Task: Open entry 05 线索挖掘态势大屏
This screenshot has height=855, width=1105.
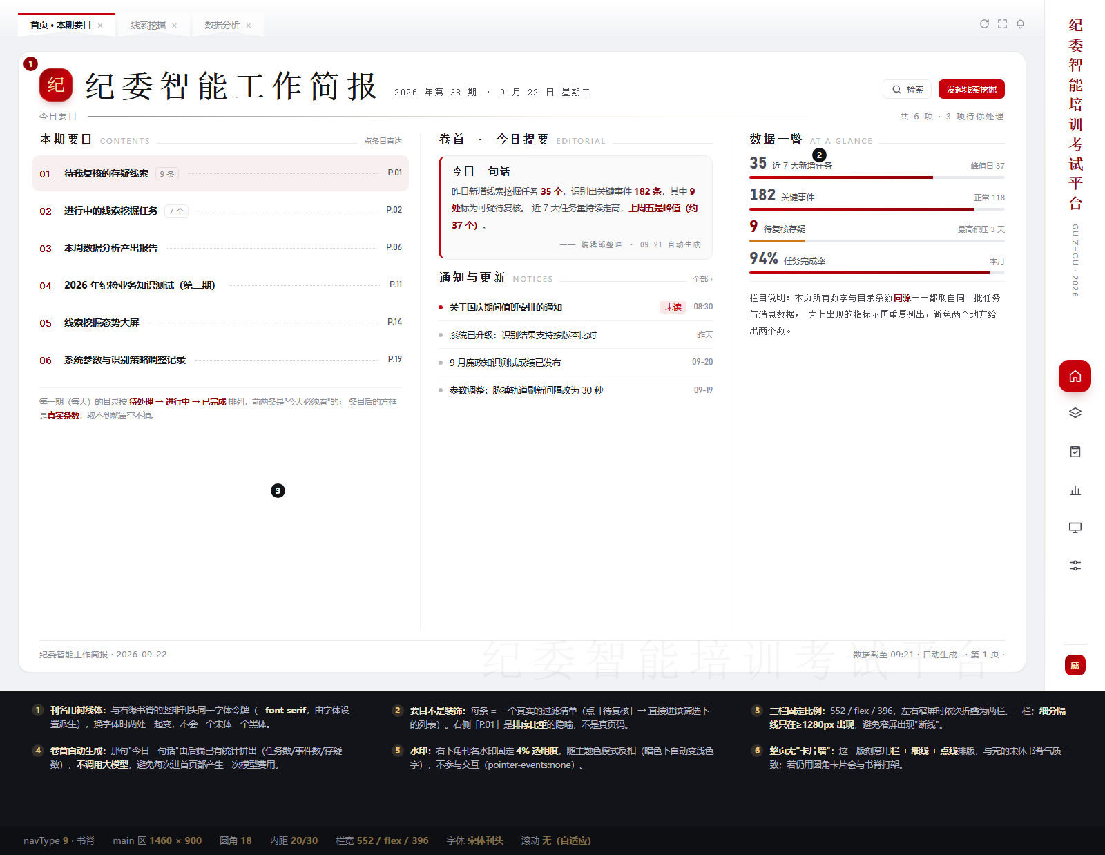Action: coord(220,323)
